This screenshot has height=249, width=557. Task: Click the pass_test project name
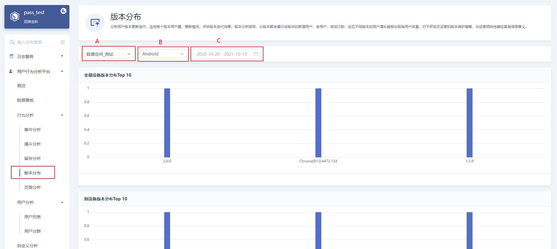point(34,12)
